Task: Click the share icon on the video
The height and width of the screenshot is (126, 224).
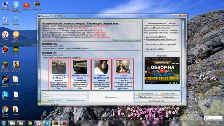Action: [177, 59]
